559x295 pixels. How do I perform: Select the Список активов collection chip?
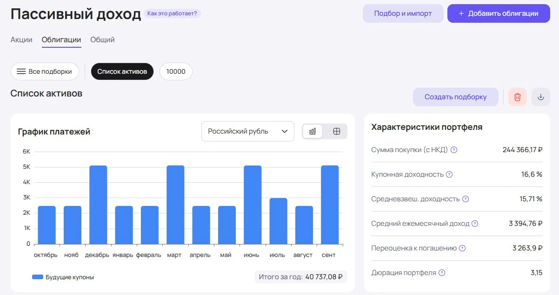[122, 71]
